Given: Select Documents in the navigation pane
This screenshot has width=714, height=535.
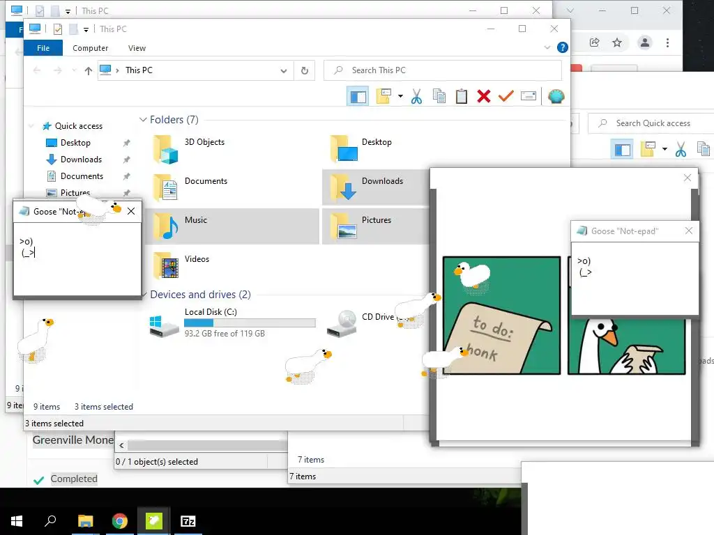Looking at the screenshot, I should click(x=82, y=176).
